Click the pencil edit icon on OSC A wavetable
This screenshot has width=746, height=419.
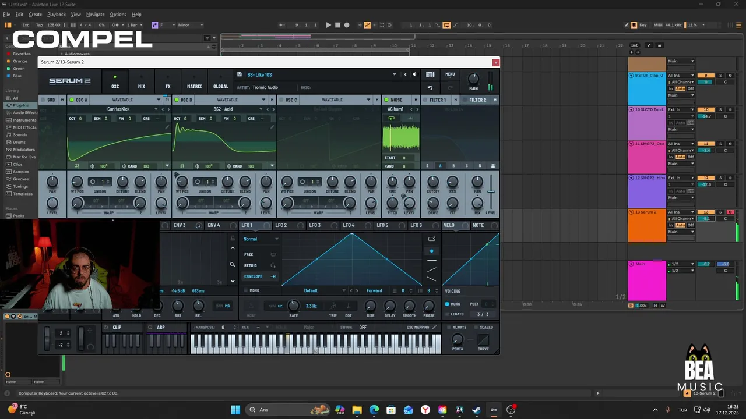coord(167,127)
